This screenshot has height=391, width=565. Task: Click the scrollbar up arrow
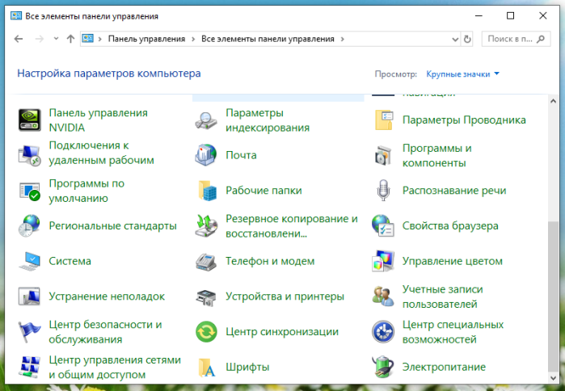coord(553,101)
